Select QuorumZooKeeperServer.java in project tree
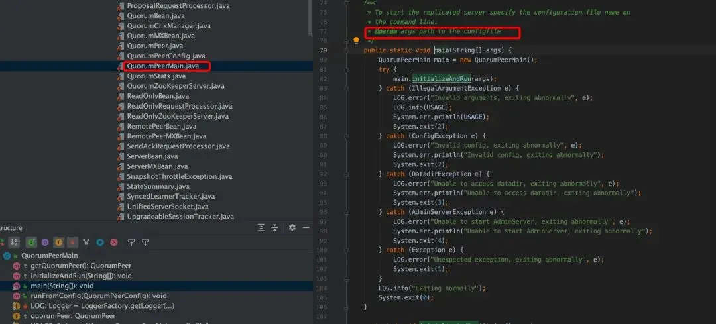This screenshot has width=716, height=324. 176,86
